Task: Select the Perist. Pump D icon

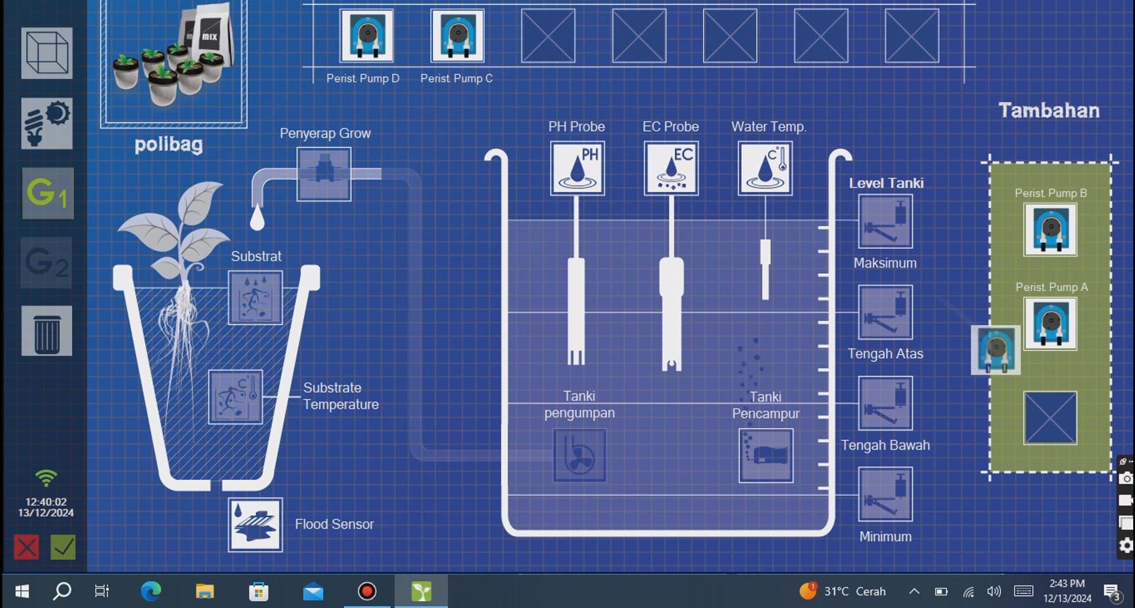Action: click(x=367, y=36)
